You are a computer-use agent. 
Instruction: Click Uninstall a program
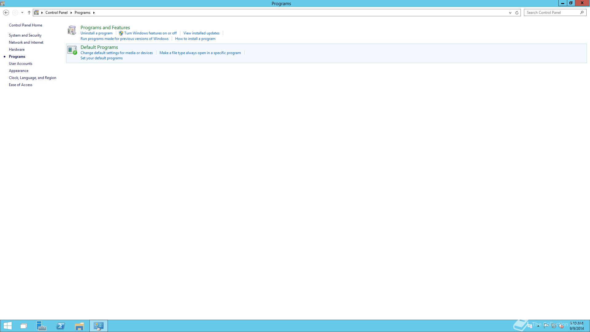(x=96, y=33)
